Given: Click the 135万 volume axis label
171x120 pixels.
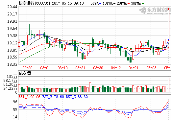Looking at the screenshot, I should 12,77.
